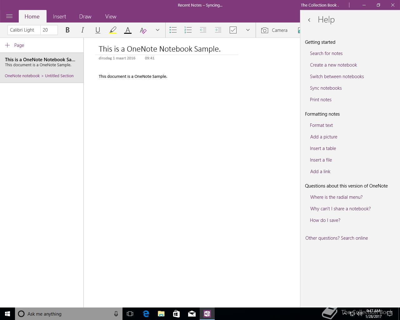Click the page title text

160,49
